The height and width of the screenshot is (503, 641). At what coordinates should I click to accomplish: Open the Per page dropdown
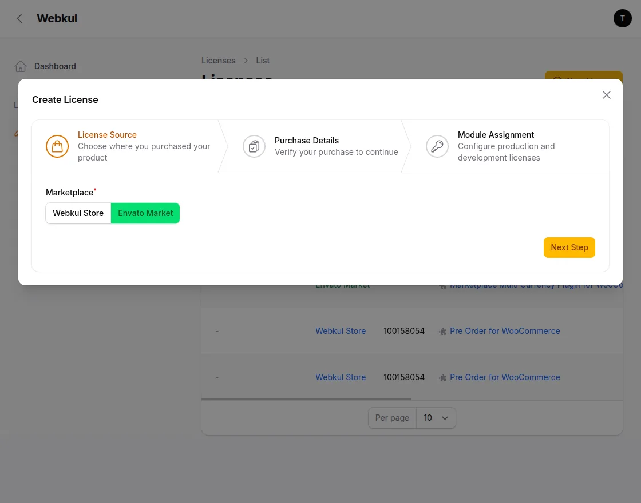tap(436, 418)
